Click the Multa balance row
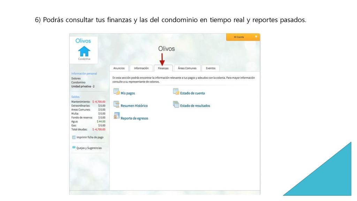Image resolution: width=357 pixels, height=201 pixels. (x=88, y=113)
